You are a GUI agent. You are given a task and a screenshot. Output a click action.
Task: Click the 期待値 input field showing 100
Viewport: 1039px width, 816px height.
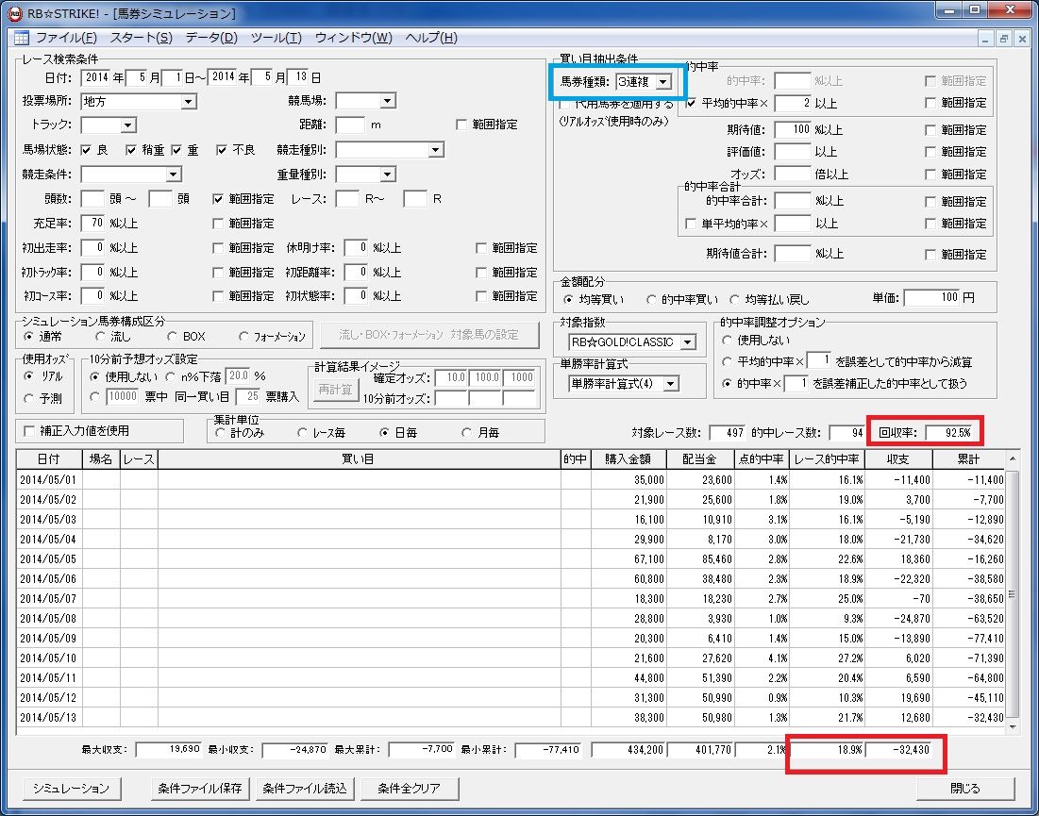pos(793,130)
